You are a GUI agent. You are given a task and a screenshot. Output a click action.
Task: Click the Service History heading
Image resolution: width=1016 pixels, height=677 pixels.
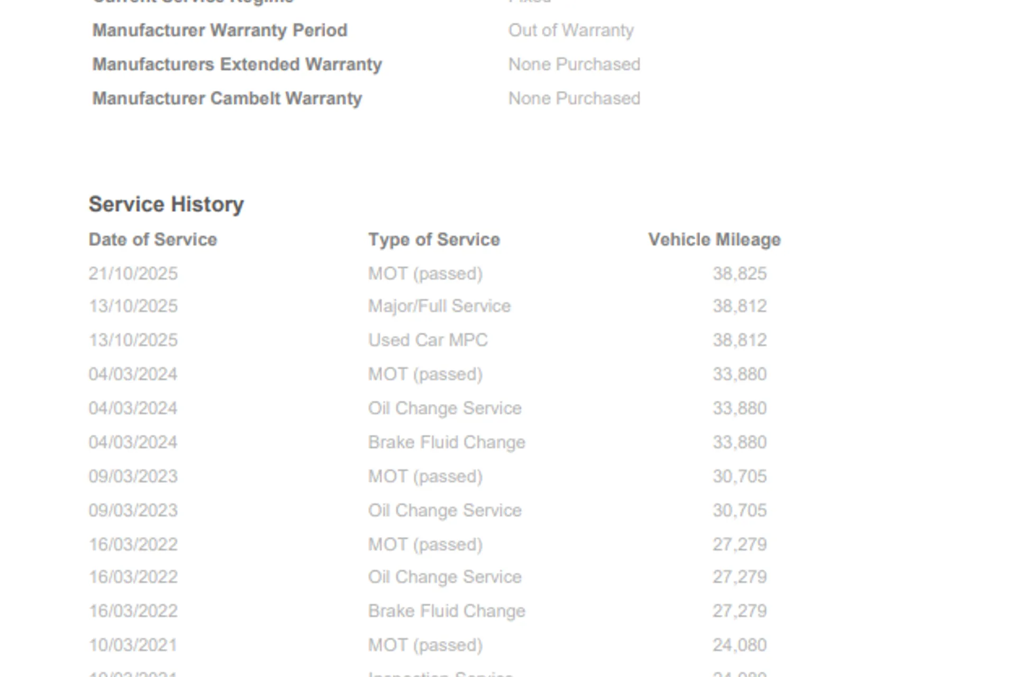pos(166,204)
